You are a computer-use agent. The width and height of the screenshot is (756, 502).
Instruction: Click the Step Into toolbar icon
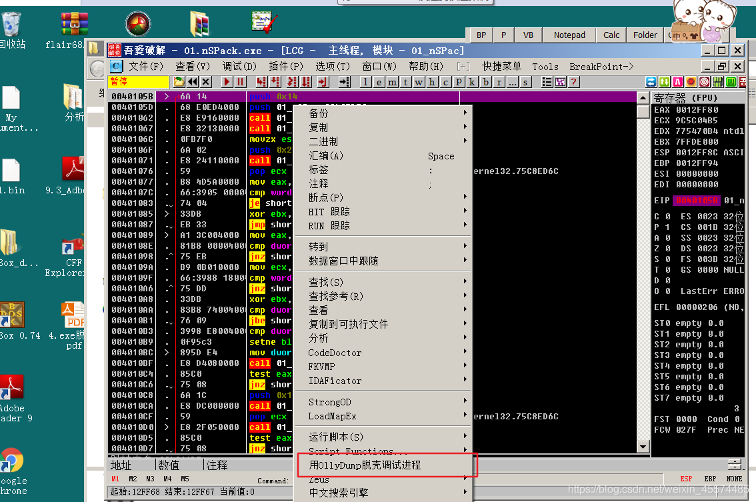(261, 82)
